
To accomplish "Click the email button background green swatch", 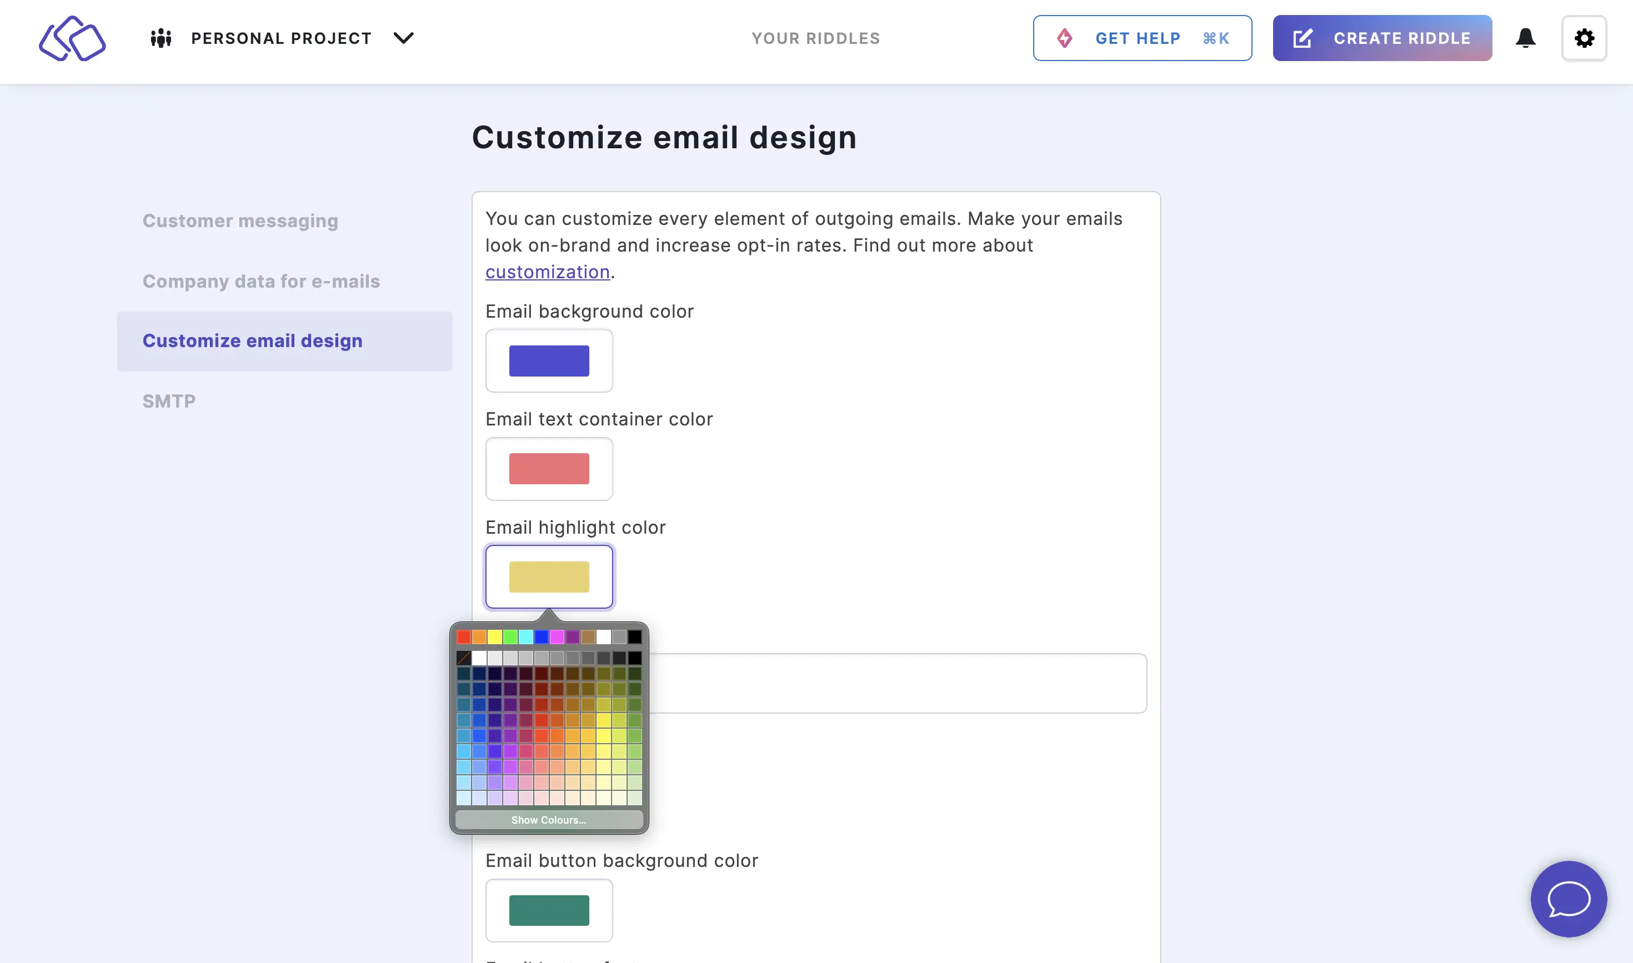I will (549, 910).
